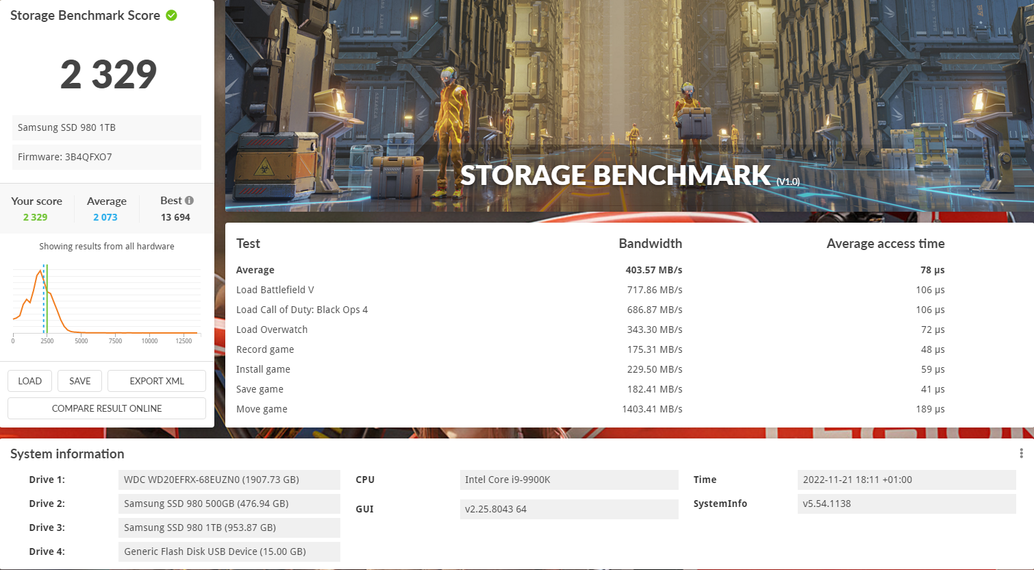Click bandwidth value 717.86 MB/s

coord(655,290)
